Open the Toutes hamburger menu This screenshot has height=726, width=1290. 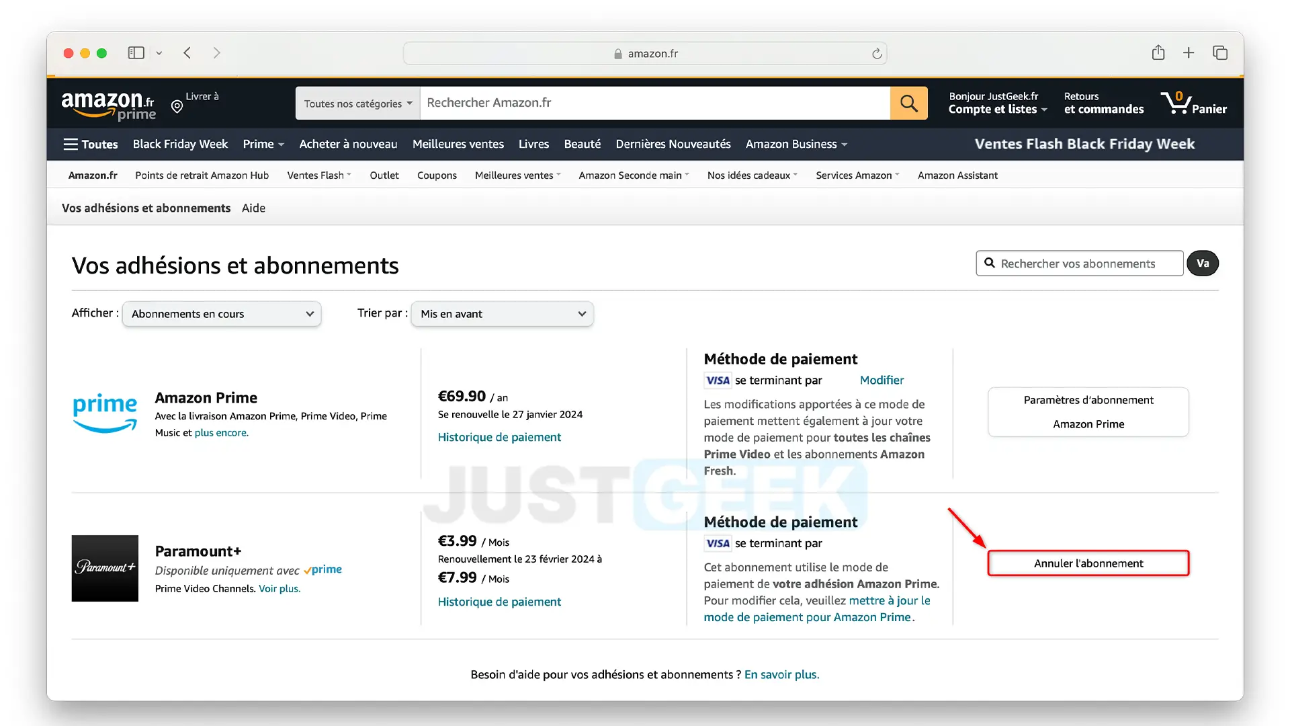point(91,144)
